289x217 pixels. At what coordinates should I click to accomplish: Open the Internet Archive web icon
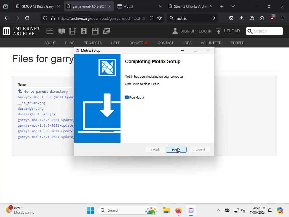click(50, 31)
